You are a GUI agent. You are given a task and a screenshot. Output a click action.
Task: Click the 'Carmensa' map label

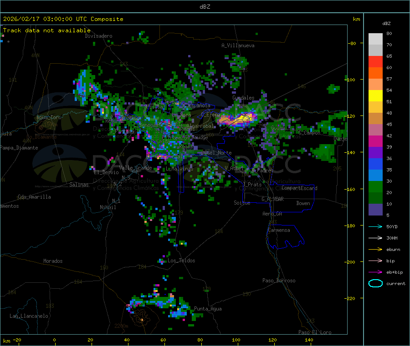(279, 230)
